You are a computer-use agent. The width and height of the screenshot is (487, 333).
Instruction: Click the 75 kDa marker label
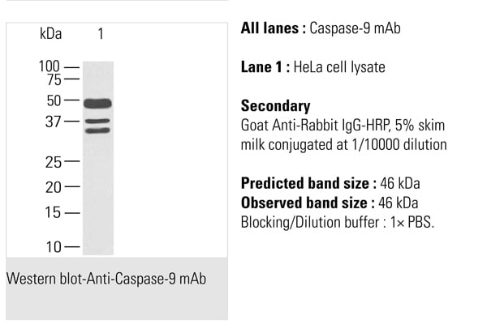54,79
